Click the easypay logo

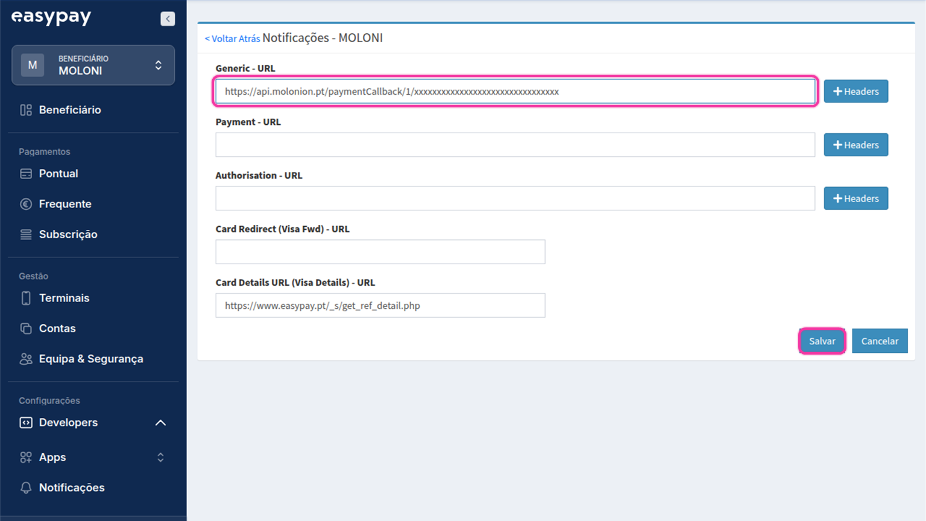pos(51,17)
